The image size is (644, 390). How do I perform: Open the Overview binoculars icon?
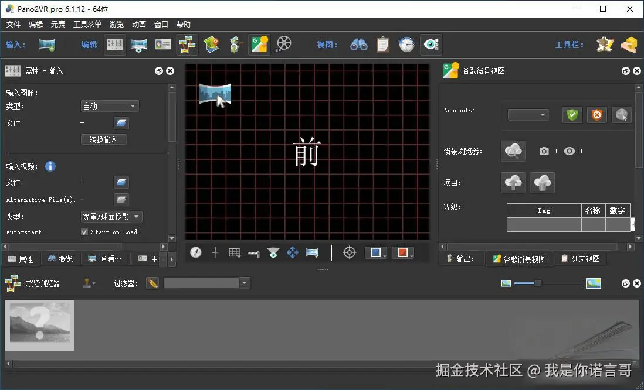358,45
